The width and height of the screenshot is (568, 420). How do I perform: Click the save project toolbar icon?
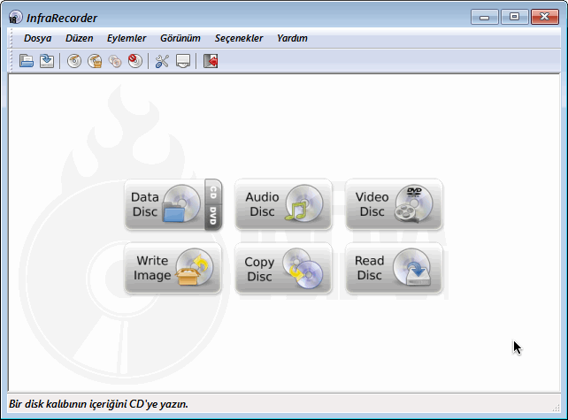coord(47,61)
